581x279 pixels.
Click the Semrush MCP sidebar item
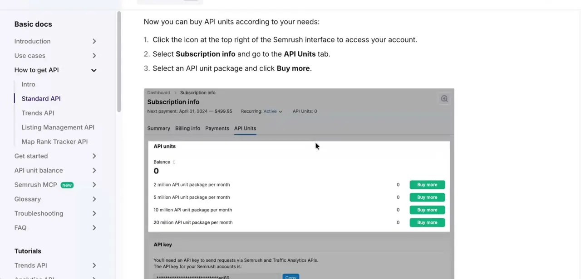tap(35, 185)
